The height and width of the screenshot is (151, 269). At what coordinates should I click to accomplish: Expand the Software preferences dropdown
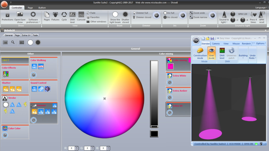tap(33, 18)
